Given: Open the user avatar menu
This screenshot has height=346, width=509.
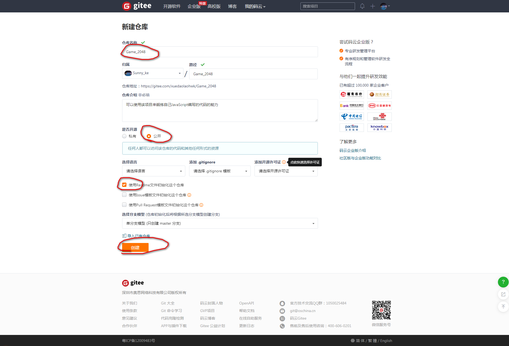Looking at the screenshot, I should pyautogui.click(x=385, y=6).
